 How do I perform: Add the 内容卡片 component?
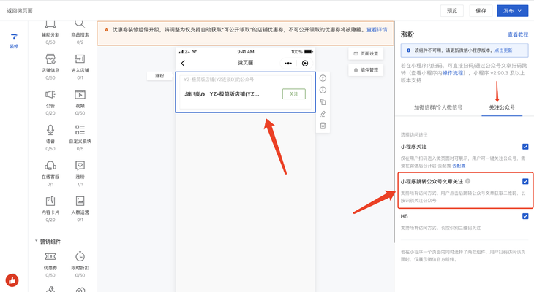pos(50,208)
